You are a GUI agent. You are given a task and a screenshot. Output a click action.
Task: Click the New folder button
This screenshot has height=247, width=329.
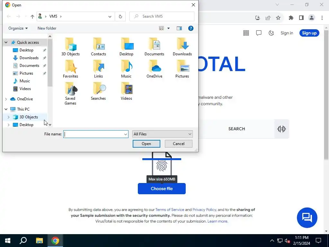coord(47,28)
